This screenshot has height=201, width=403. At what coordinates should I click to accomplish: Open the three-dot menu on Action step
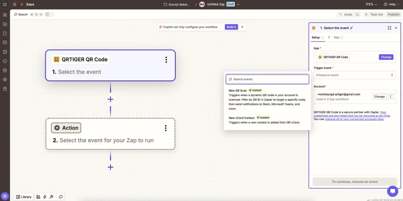166,128
